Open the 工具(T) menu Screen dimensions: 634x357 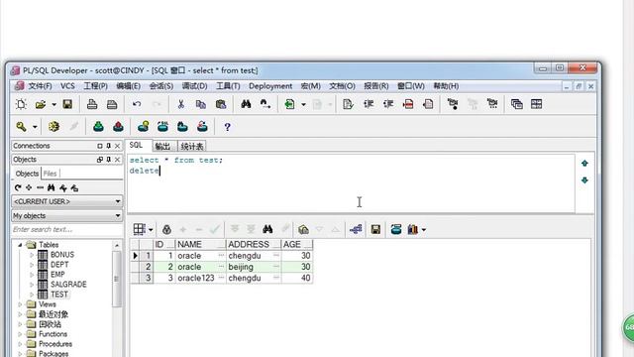click(228, 86)
